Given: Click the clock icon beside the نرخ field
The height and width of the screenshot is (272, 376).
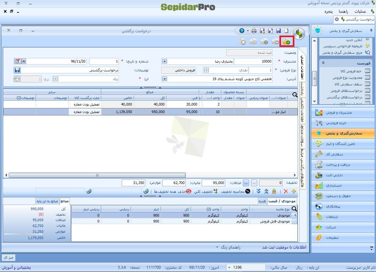Looking at the screenshot, I should [x=17, y=79].
